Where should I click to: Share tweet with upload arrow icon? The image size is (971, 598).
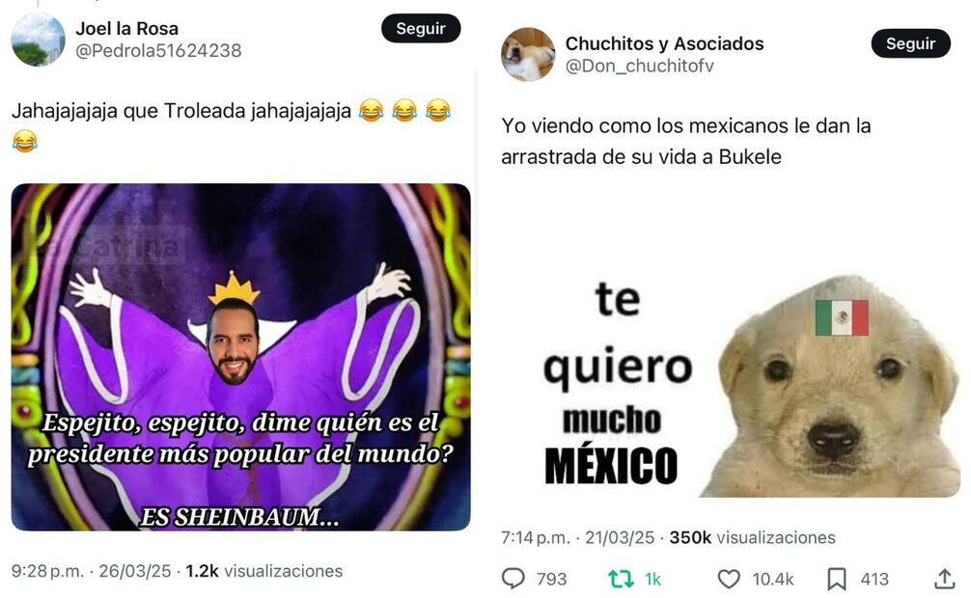944,579
